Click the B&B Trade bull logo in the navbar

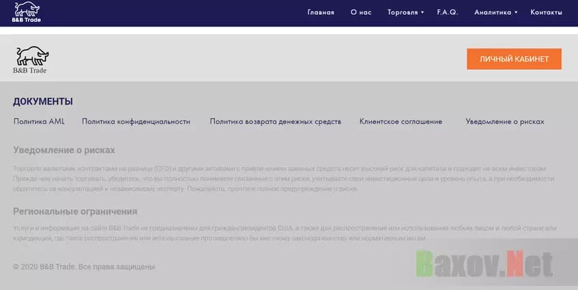click(x=26, y=12)
